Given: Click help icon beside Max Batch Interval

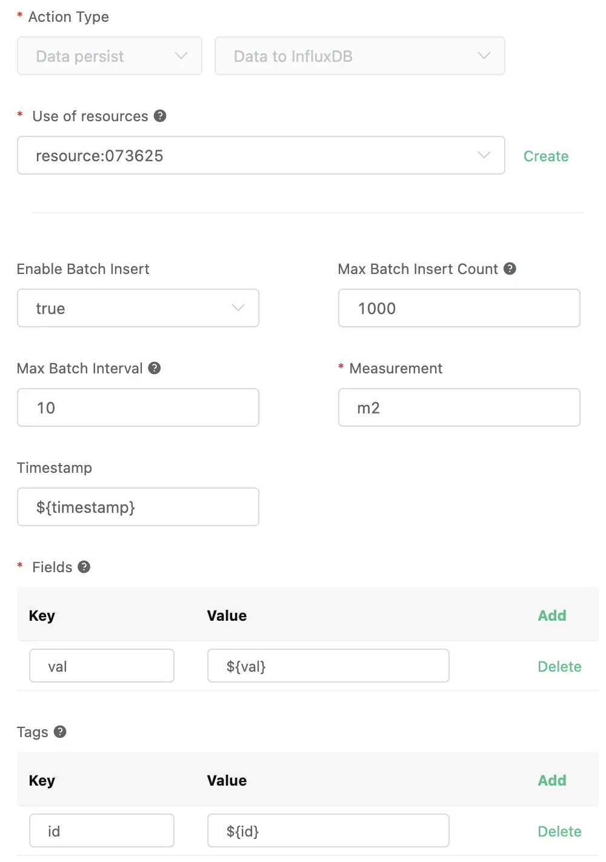Looking at the screenshot, I should (x=155, y=368).
